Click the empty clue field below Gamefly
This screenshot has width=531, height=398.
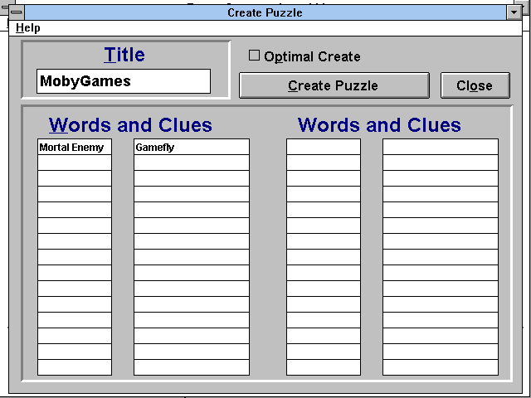191,163
